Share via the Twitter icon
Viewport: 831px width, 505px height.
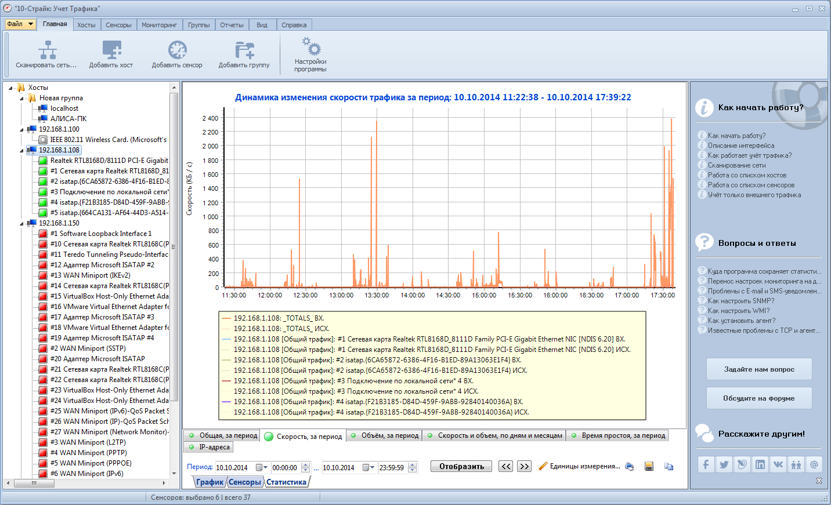(x=724, y=464)
